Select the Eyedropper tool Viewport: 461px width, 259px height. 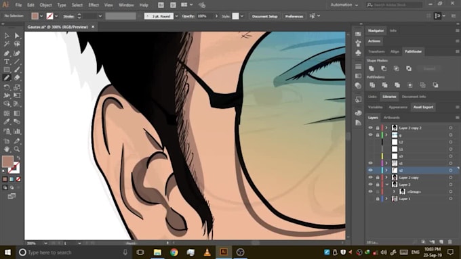pos(7,122)
